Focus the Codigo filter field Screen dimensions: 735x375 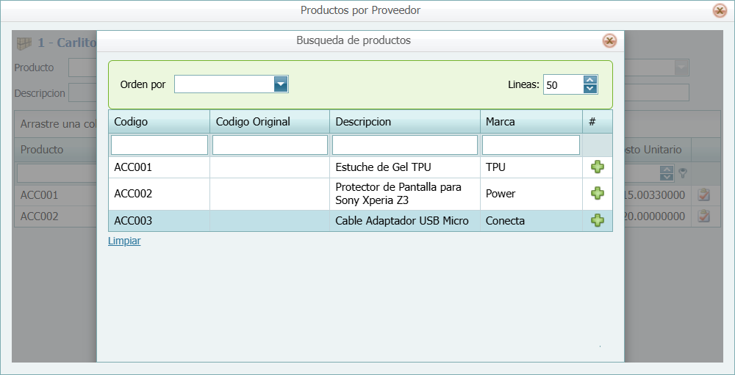coord(159,145)
